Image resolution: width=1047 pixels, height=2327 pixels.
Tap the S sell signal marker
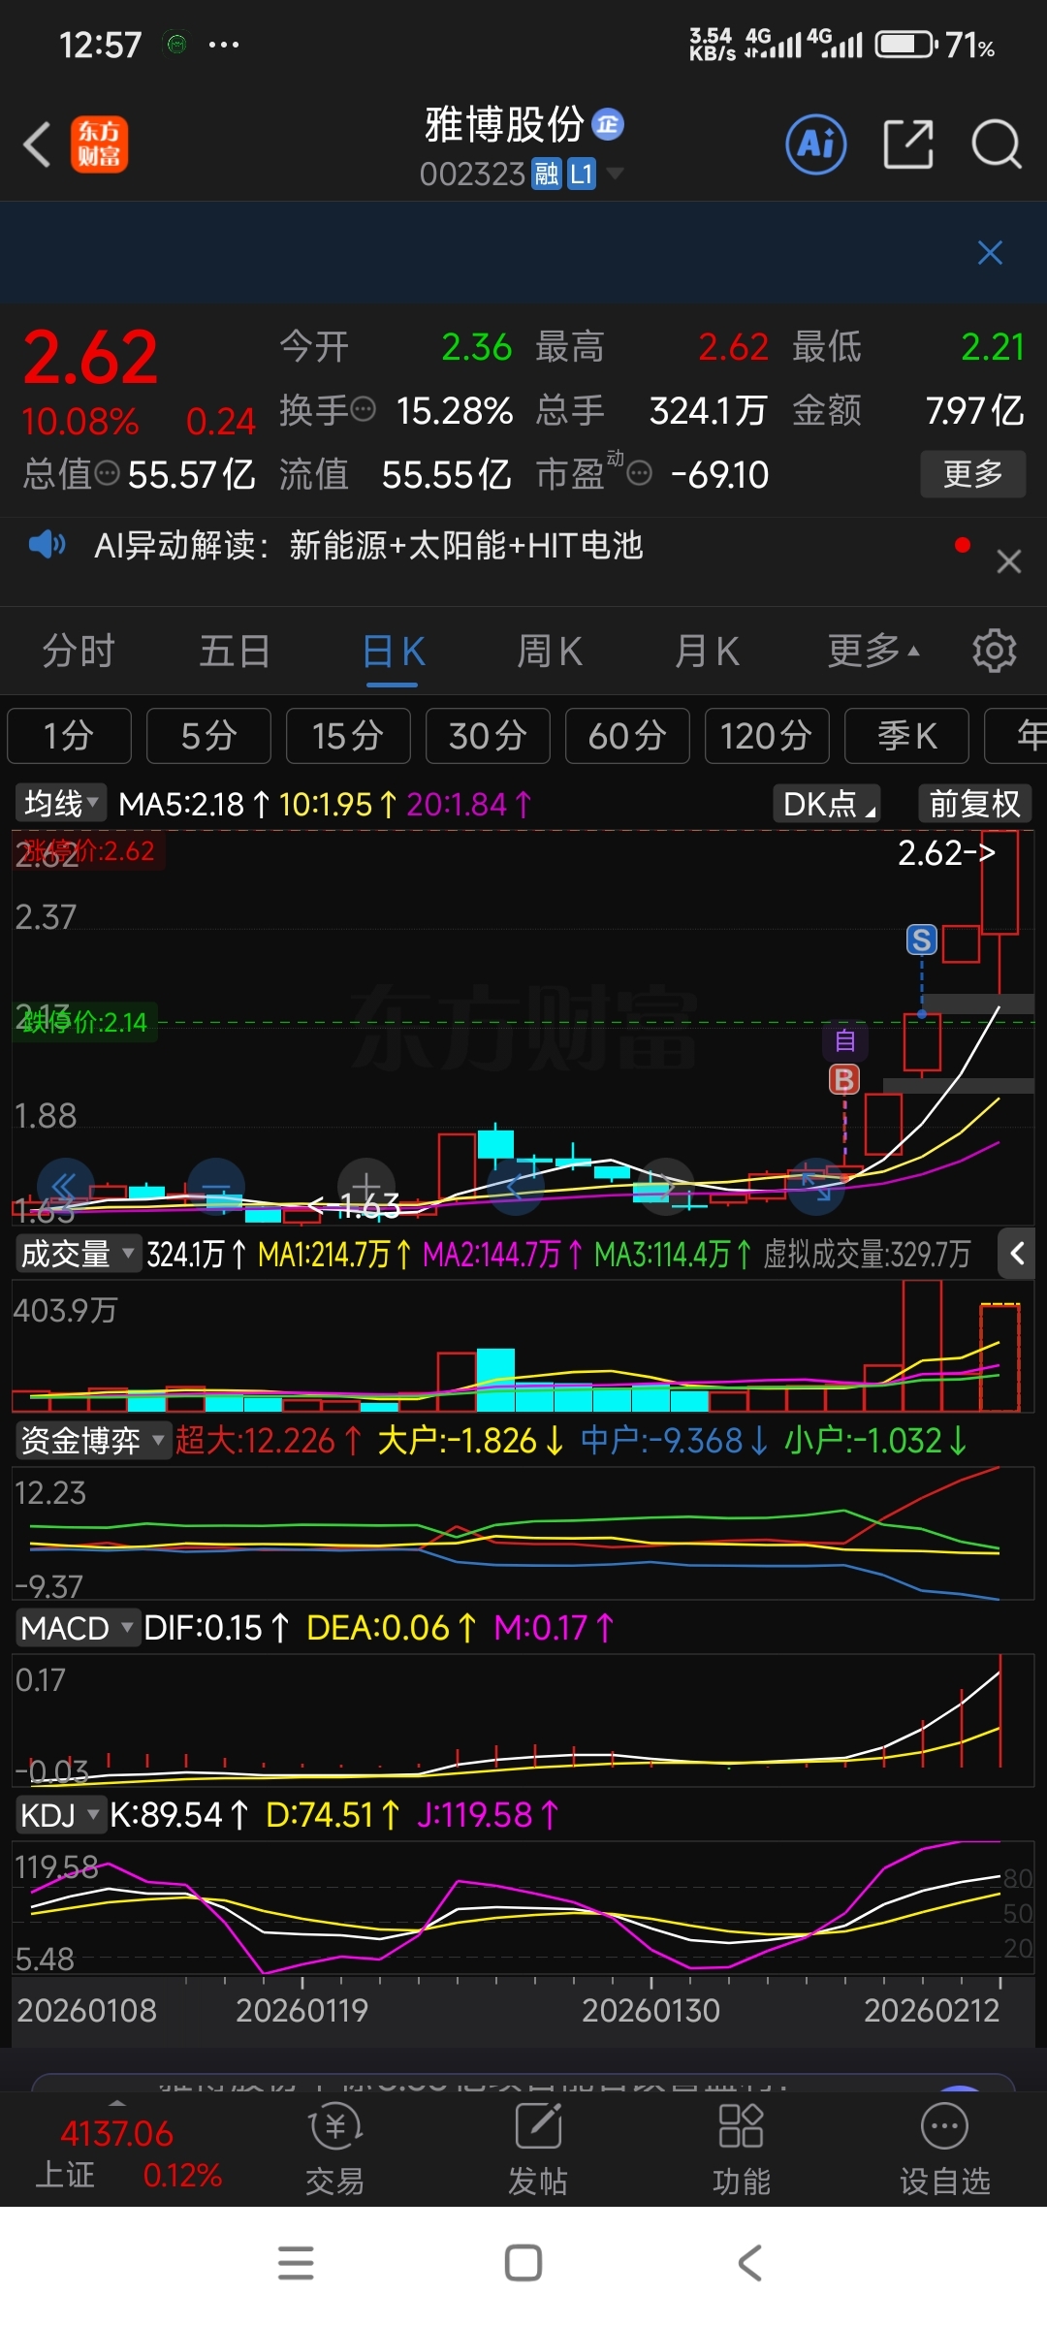[x=921, y=940]
